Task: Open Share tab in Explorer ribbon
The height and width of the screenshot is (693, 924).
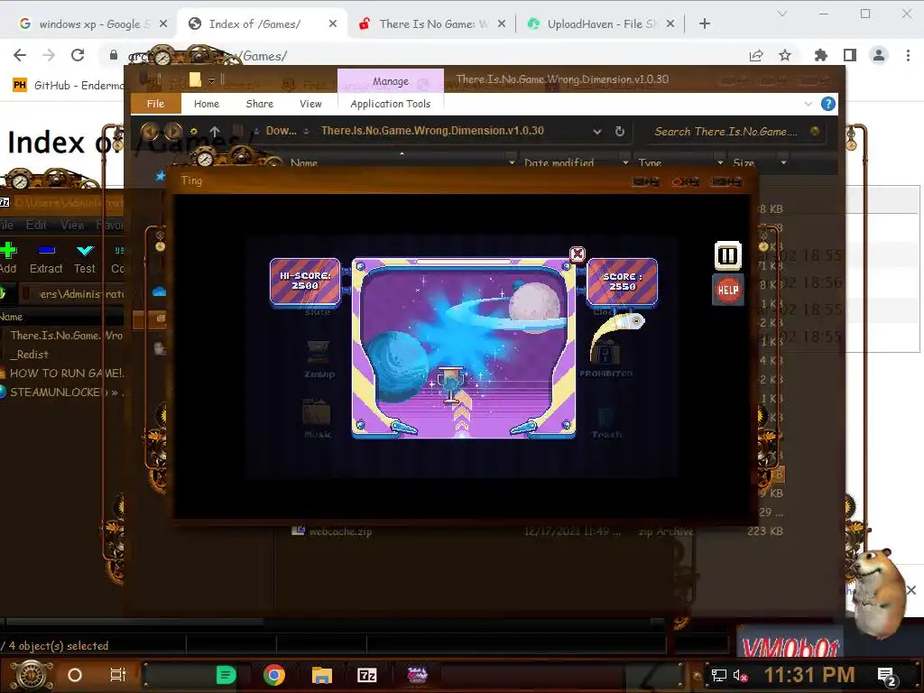Action: [x=259, y=104]
